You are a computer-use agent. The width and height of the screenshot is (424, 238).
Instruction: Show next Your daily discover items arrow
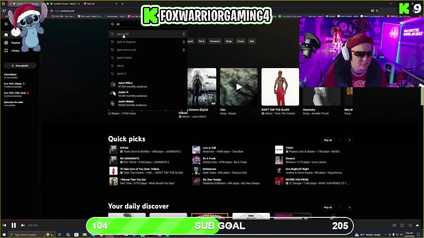(349, 207)
